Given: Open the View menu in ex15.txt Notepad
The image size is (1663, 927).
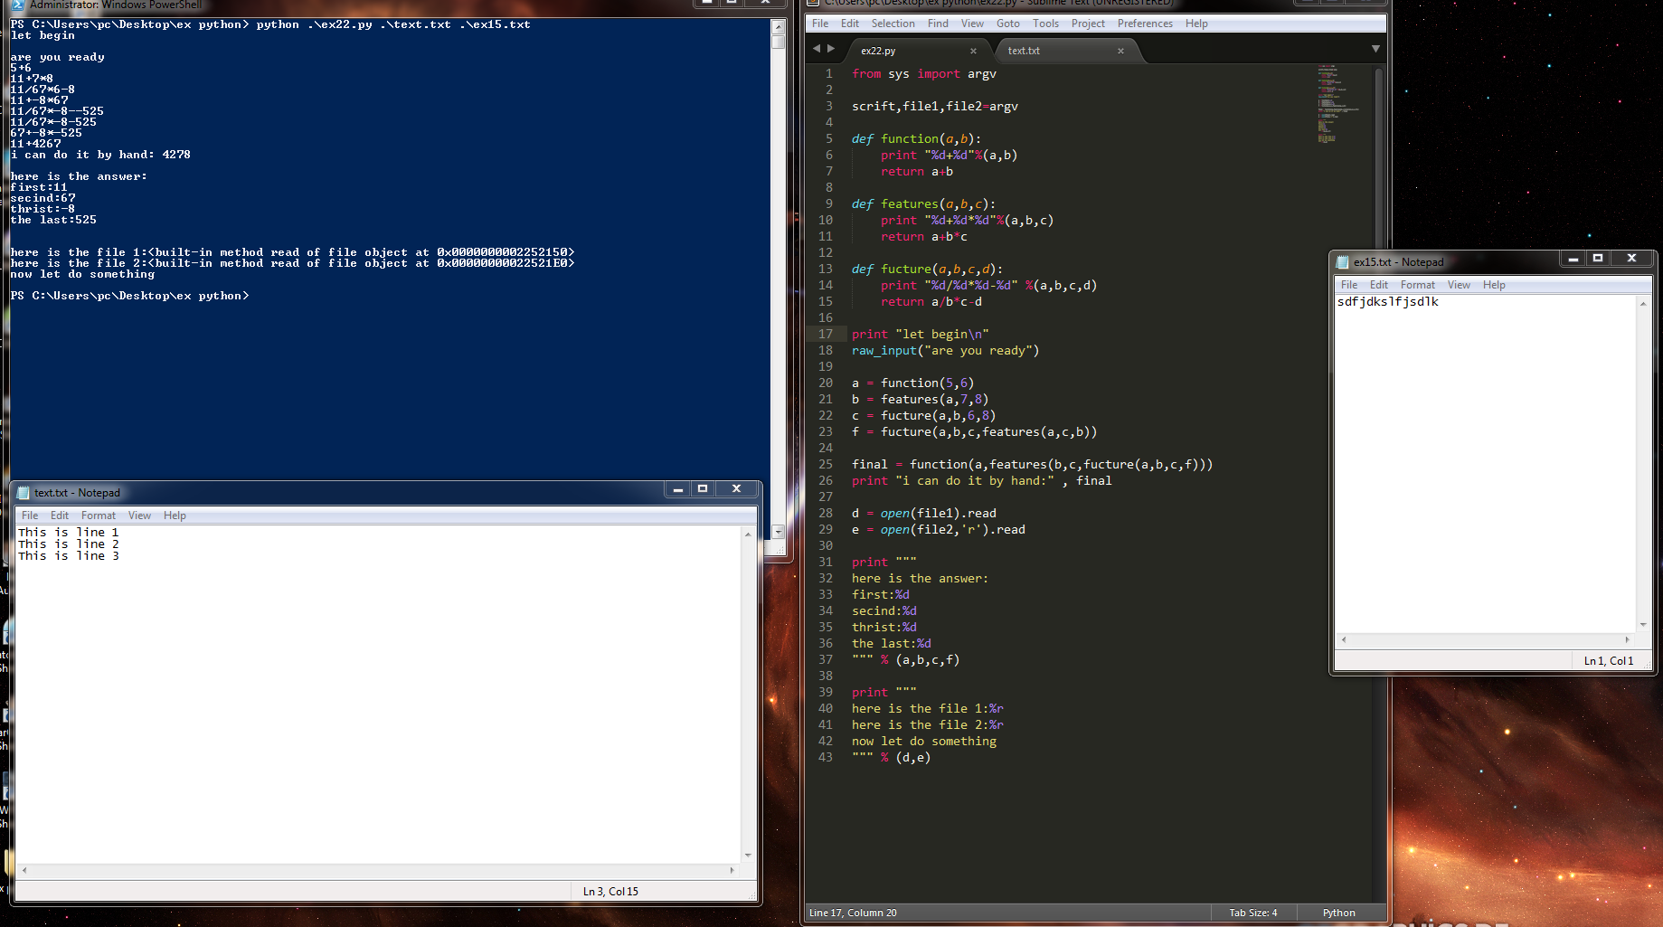Looking at the screenshot, I should (x=1458, y=285).
